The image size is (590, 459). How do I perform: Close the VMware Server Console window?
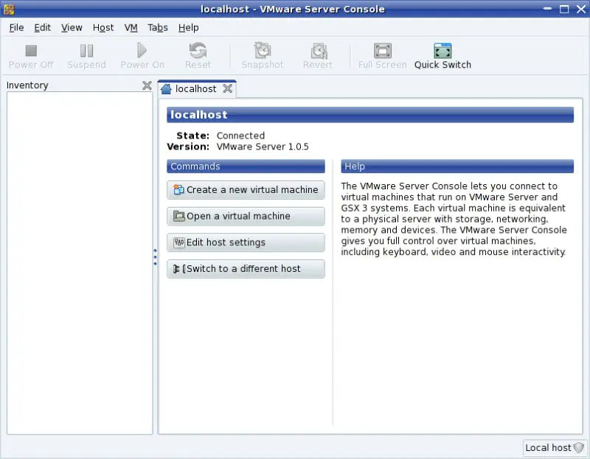point(581,9)
